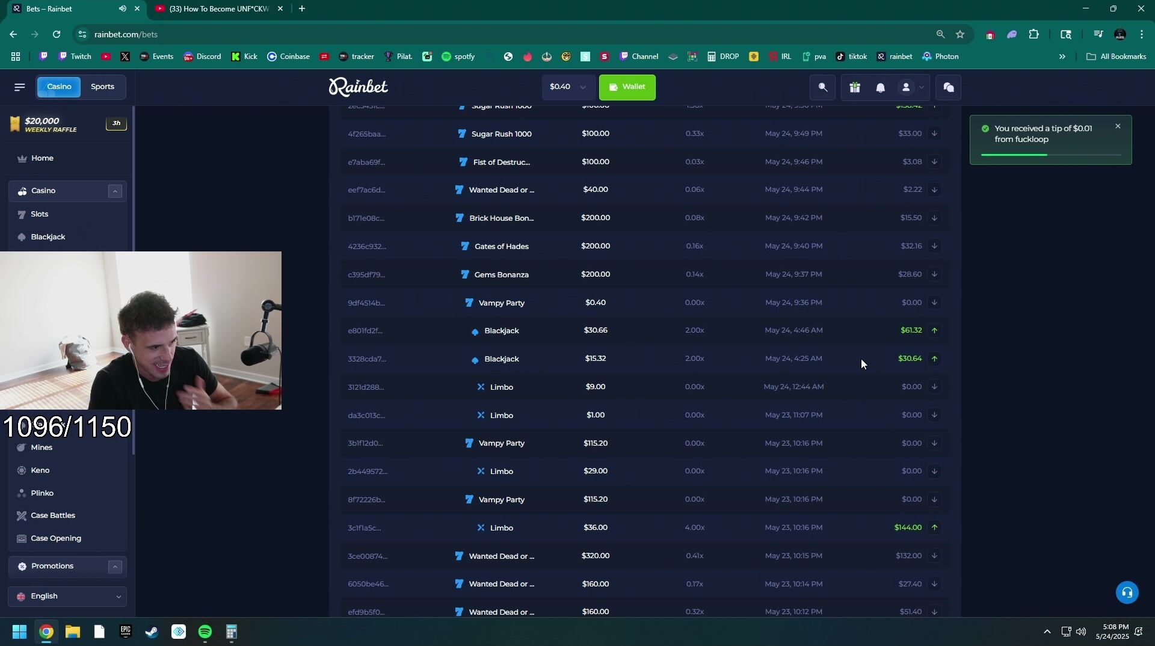This screenshot has height=646, width=1155.
Task: Click Gems Bonanza game name
Action: [501, 275]
